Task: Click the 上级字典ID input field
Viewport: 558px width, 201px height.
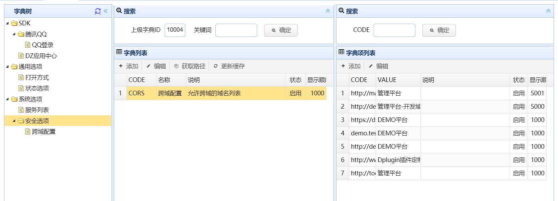Action: click(x=175, y=30)
